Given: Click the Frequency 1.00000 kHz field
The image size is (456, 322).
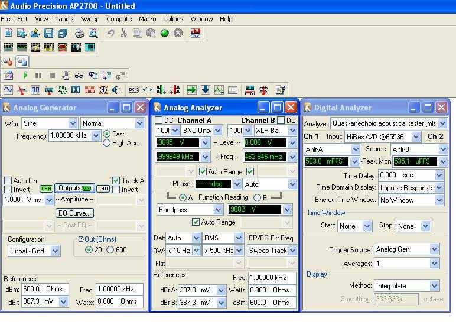Looking at the screenshot, I should tap(71, 135).
